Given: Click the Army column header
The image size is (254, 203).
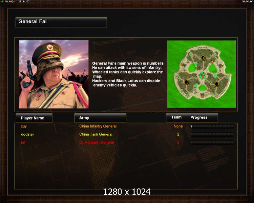Looking at the screenshot, I should pyautogui.click(x=100, y=118).
